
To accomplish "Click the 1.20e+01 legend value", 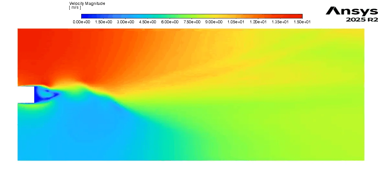I will (258, 22).
